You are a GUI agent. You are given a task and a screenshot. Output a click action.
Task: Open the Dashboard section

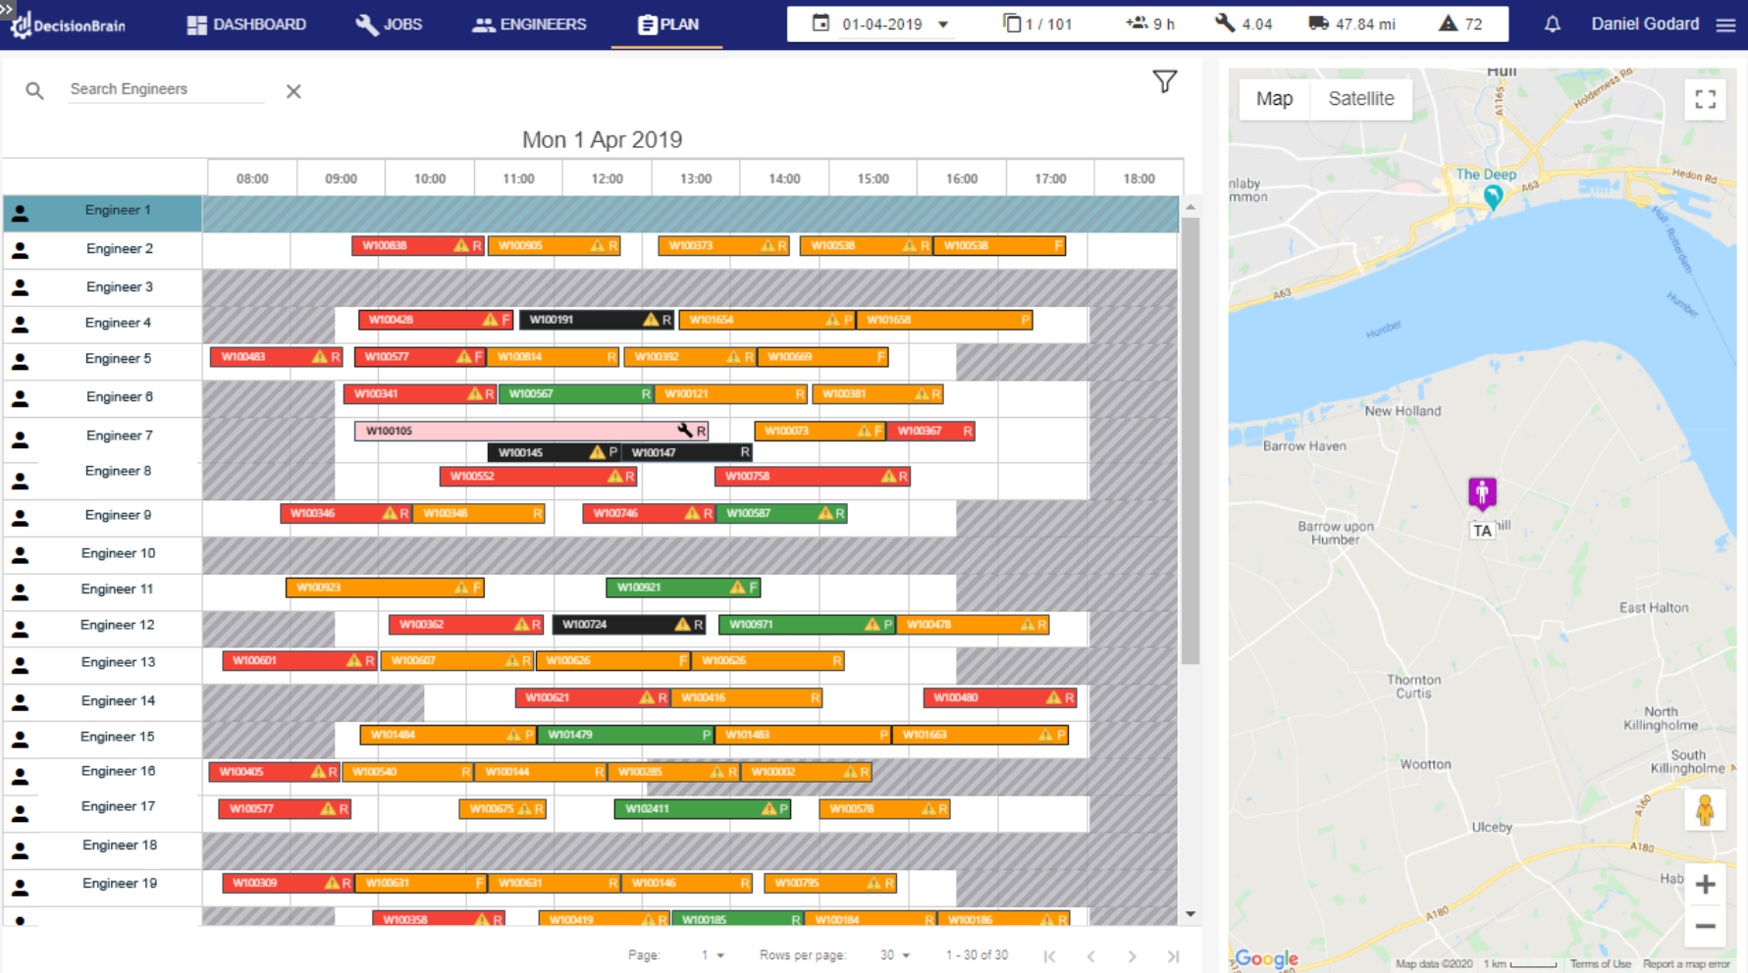245,25
